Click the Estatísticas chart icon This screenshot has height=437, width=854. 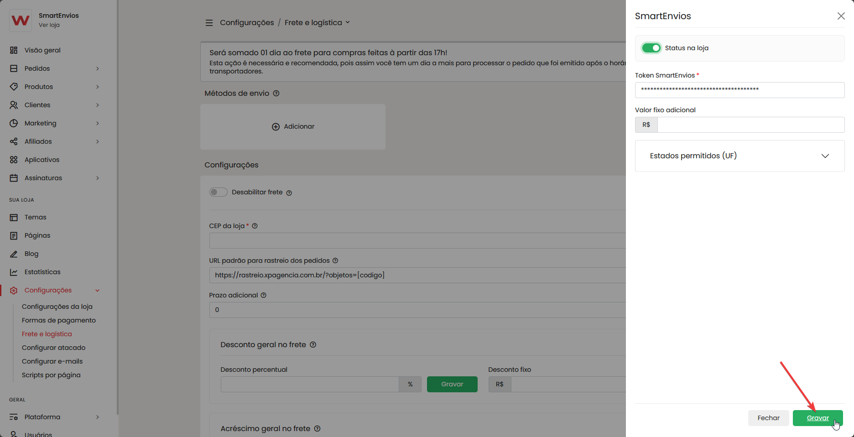pyautogui.click(x=14, y=272)
